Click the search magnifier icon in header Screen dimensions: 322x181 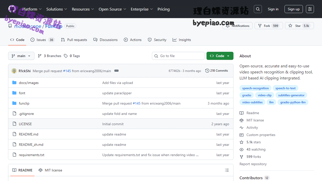coord(258,9)
